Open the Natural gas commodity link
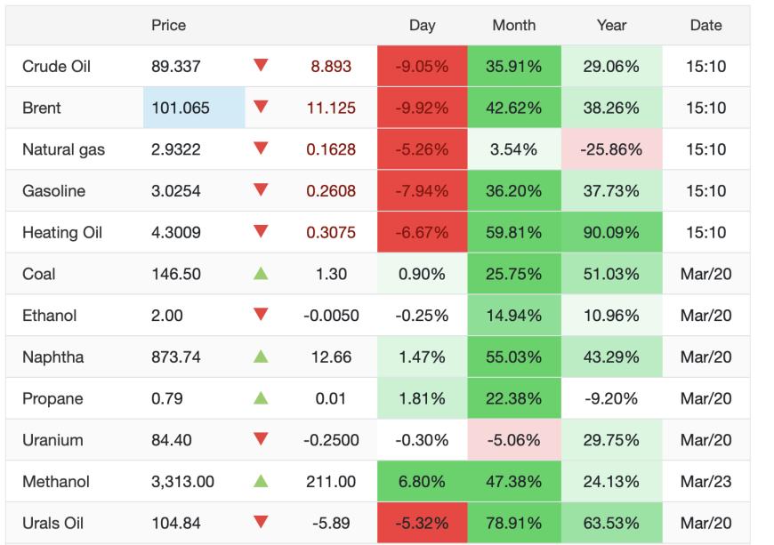774x545 pixels. (x=63, y=149)
